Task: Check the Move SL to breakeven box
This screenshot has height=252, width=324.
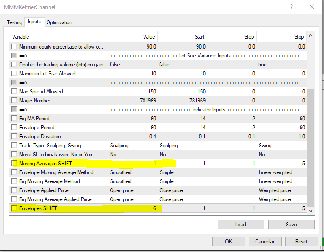Action: pos(14,154)
